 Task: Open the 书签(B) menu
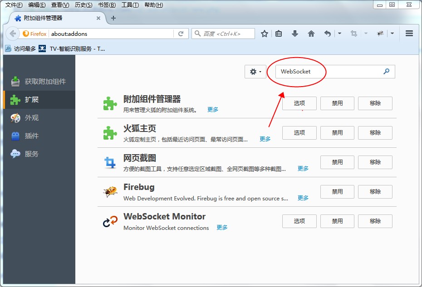point(107,5)
